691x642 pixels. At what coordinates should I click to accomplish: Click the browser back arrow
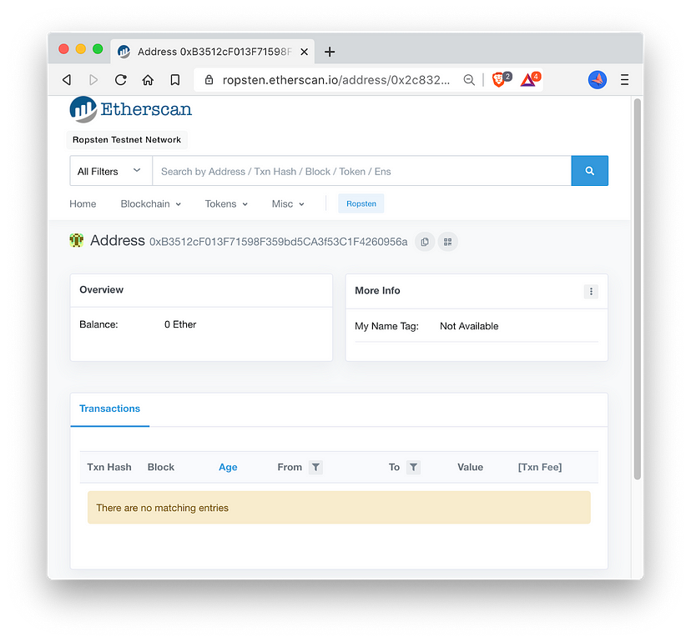[67, 80]
